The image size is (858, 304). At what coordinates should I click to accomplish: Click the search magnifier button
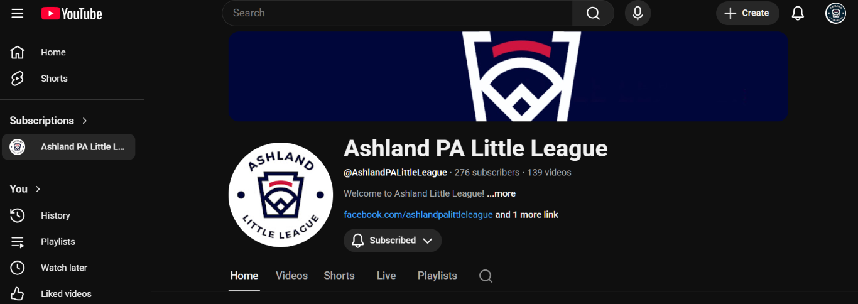pos(593,13)
